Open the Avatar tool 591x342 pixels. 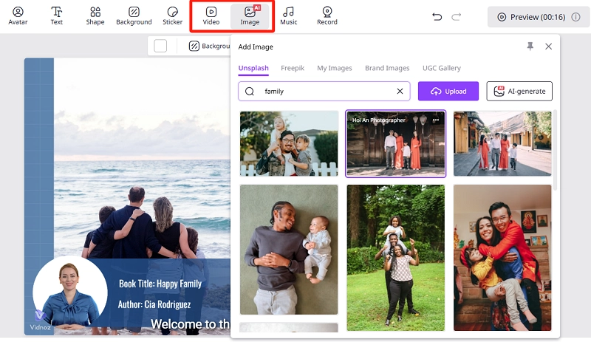click(x=18, y=16)
